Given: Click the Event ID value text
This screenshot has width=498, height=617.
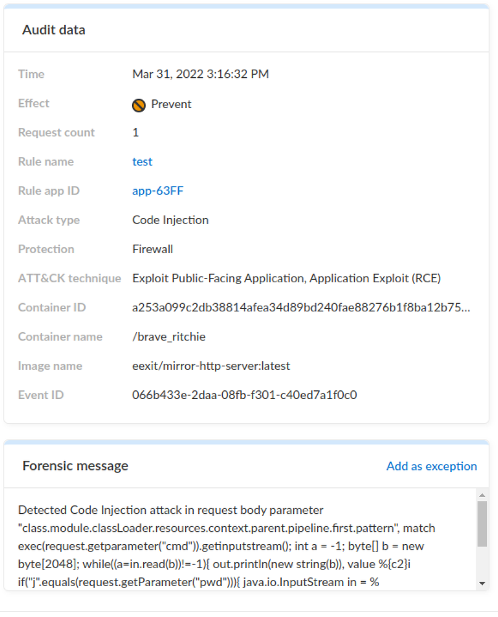Looking at the screenshot, I should [x=244, y=395].
